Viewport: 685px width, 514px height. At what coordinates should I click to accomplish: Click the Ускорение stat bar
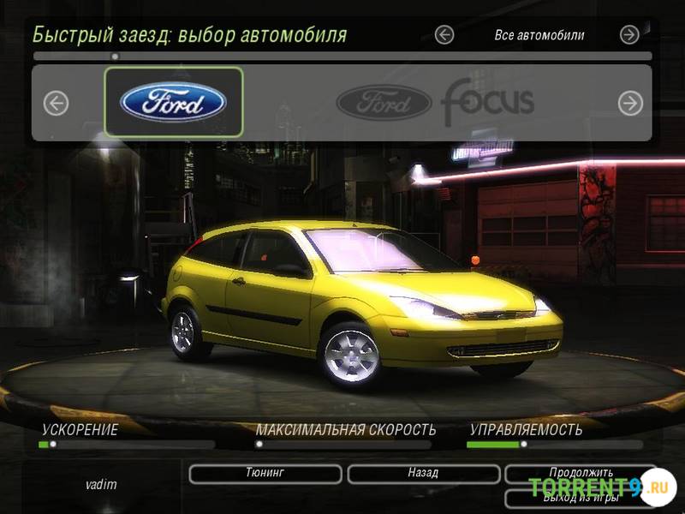click(x=126, y=445)
